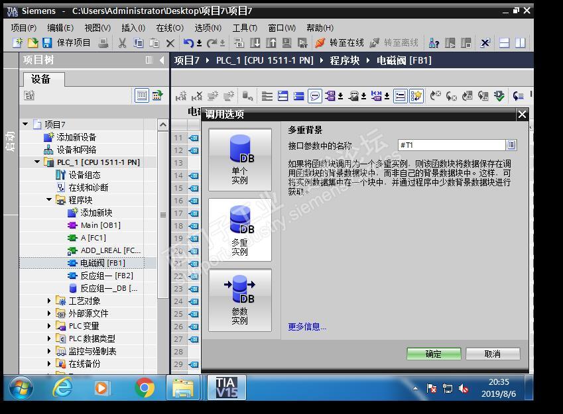This screenshot has width=563, height=414.
Task: Click the Windows Start button
Action: pyautogui.click(x=21, y=388)
